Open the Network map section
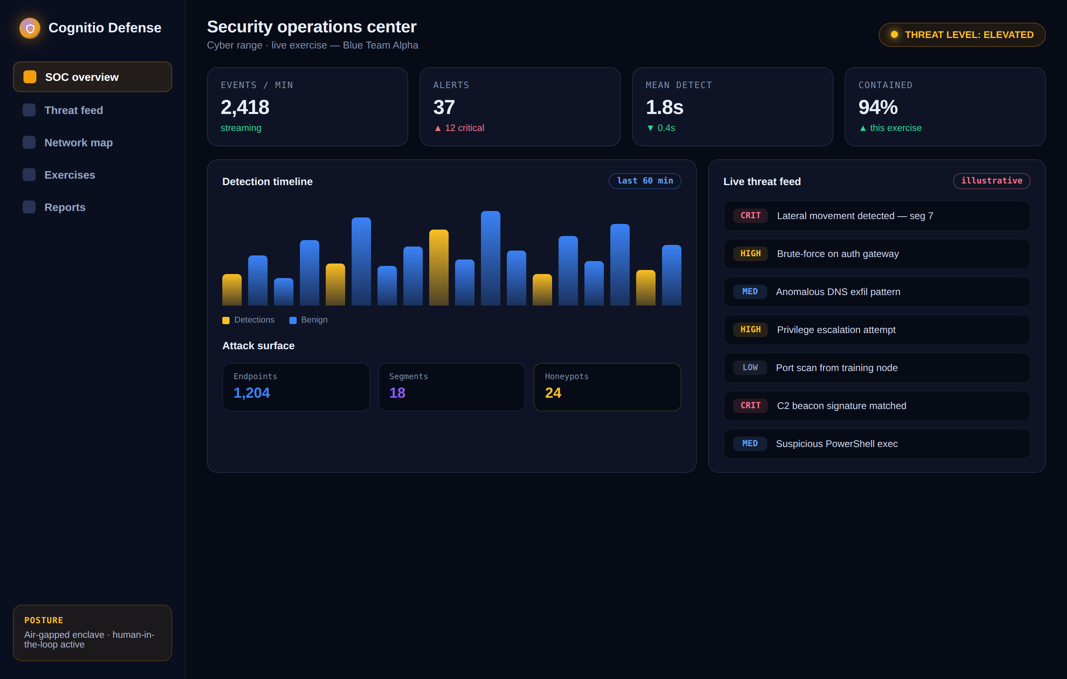Screen dimensions: 1067x679 pyautogui.click(x=92, y=142)
